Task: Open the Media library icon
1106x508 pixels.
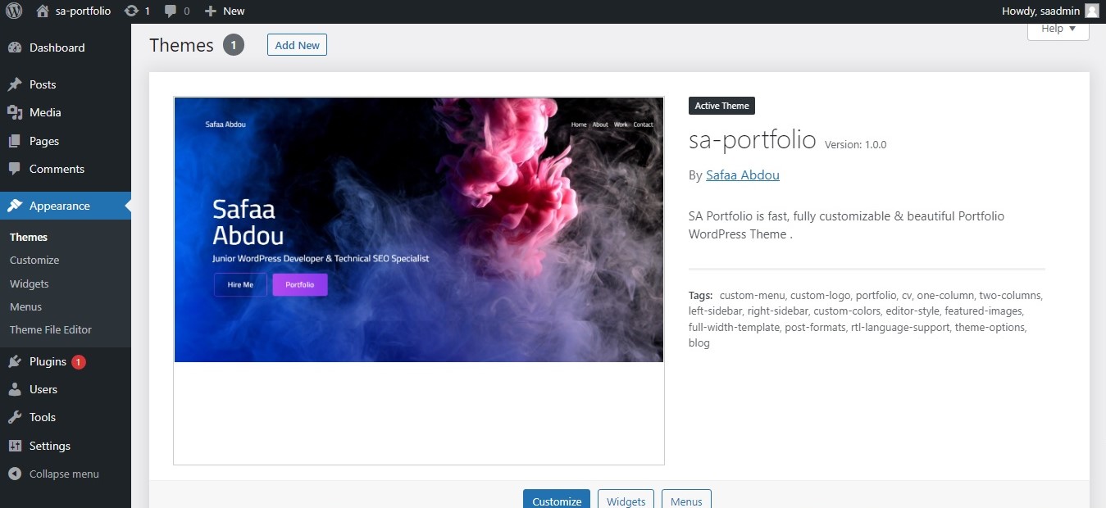Action: pos(15,112)
